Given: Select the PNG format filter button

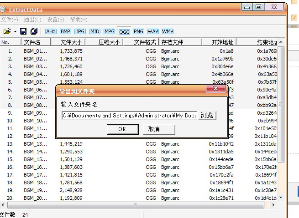Looking at the screenshot, I should (x=138, y=31).
